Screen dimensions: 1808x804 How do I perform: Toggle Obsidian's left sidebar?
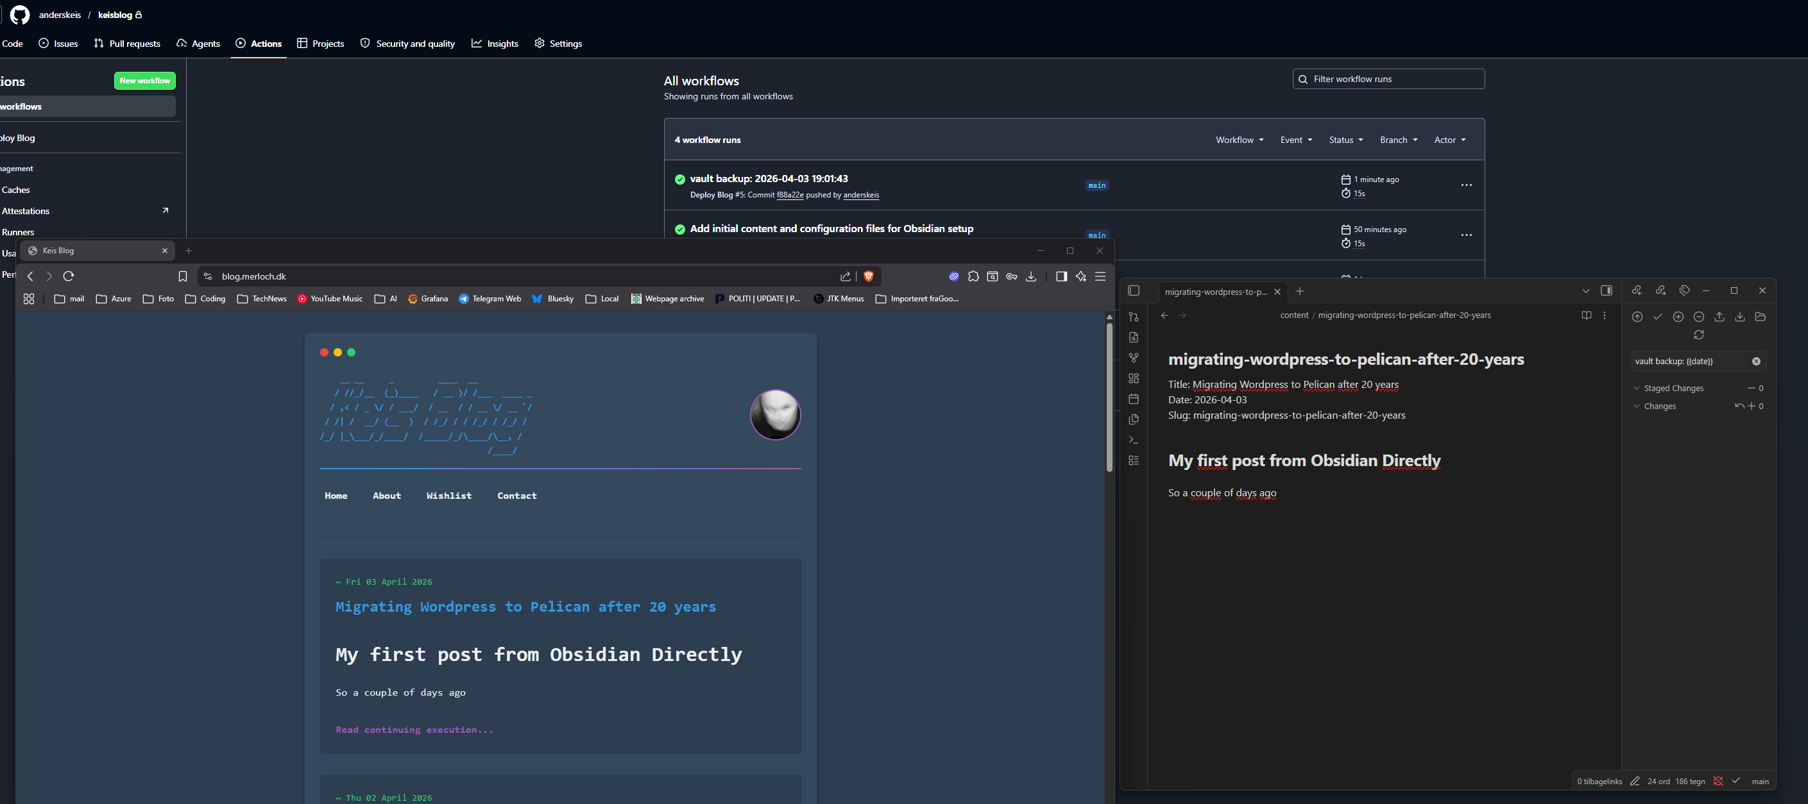pyautogui.click(x=1134, y=291)
